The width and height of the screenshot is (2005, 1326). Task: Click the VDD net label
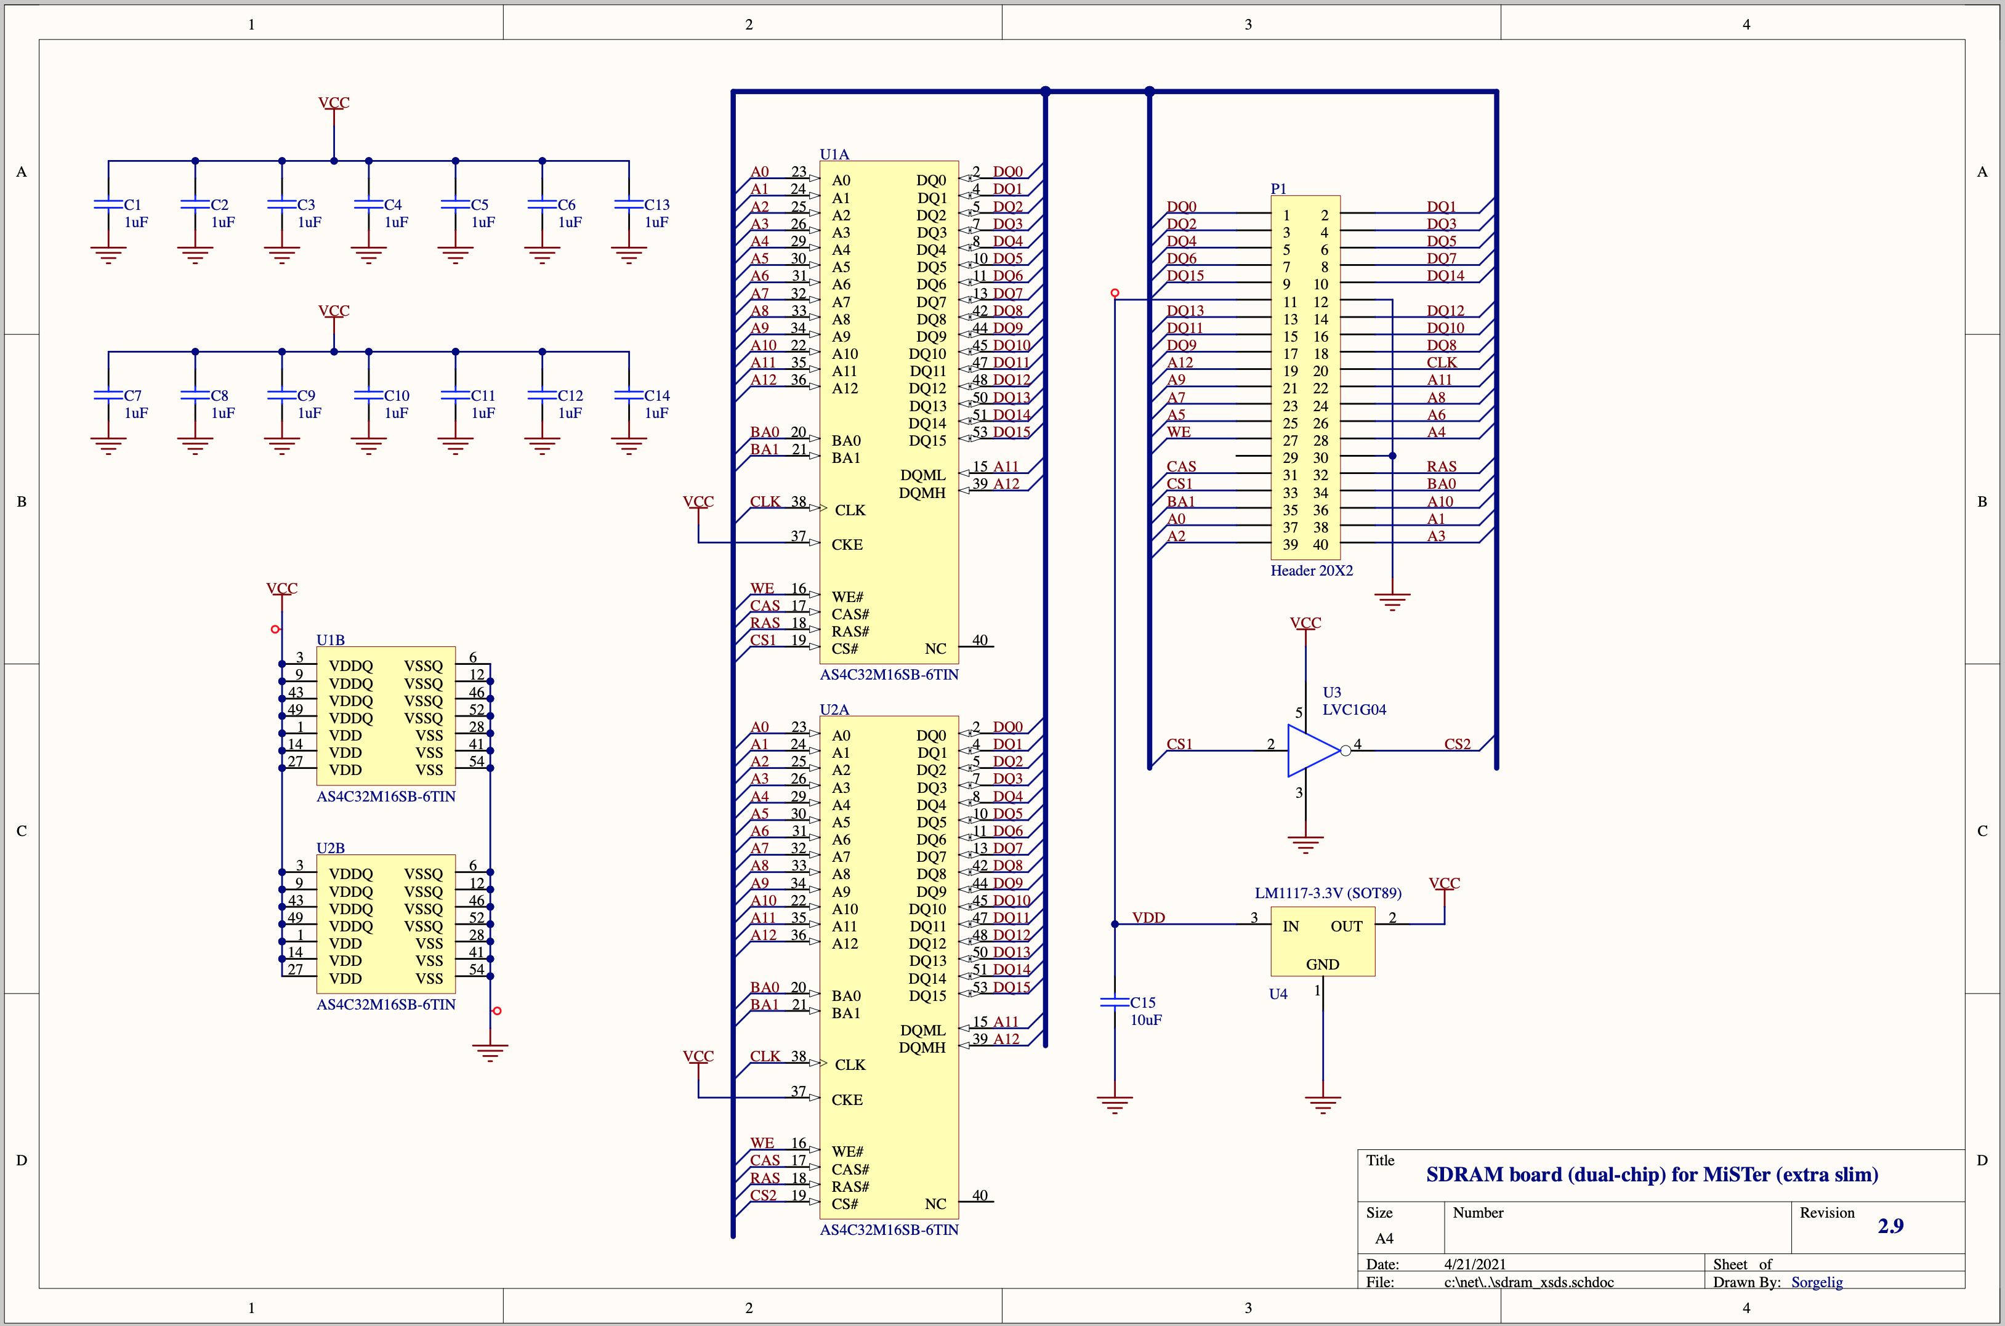1149,917
